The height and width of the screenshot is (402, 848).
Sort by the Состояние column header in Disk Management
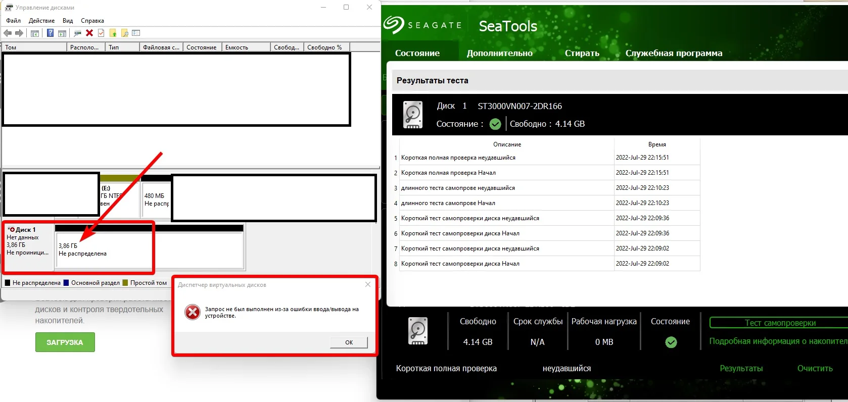[202, 47]
